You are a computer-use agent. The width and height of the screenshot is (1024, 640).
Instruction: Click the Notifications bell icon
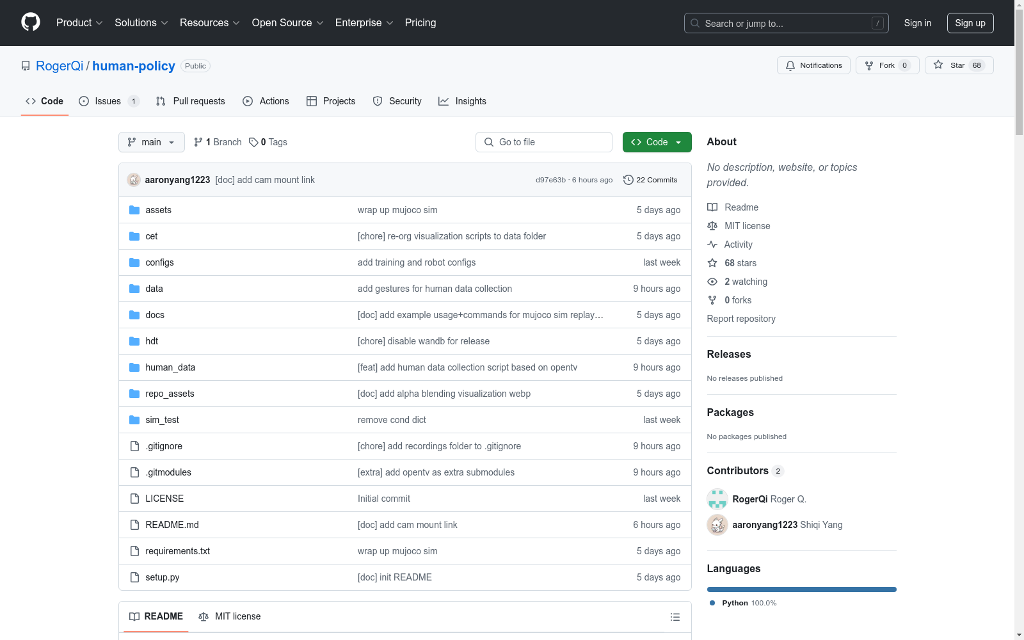click(x=790, y=65)
